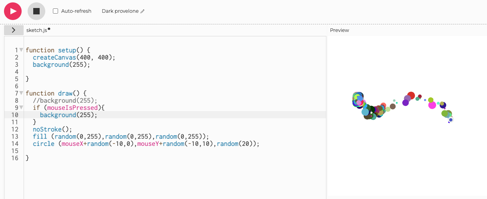Enable the Auto-refresh checkbox

pos(56,11)
